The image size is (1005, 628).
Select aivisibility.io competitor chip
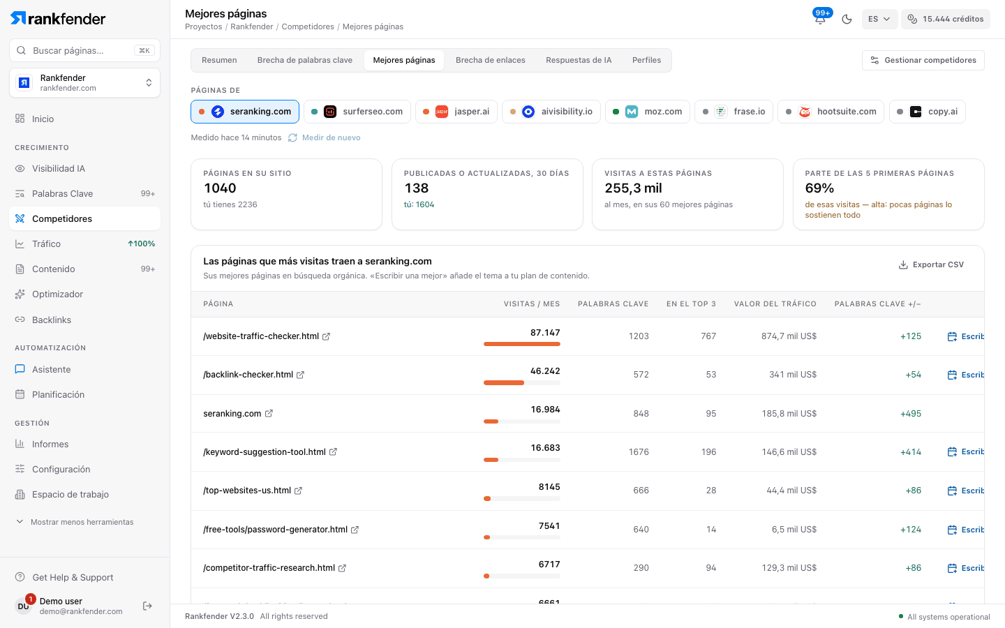tap(551, 112)
